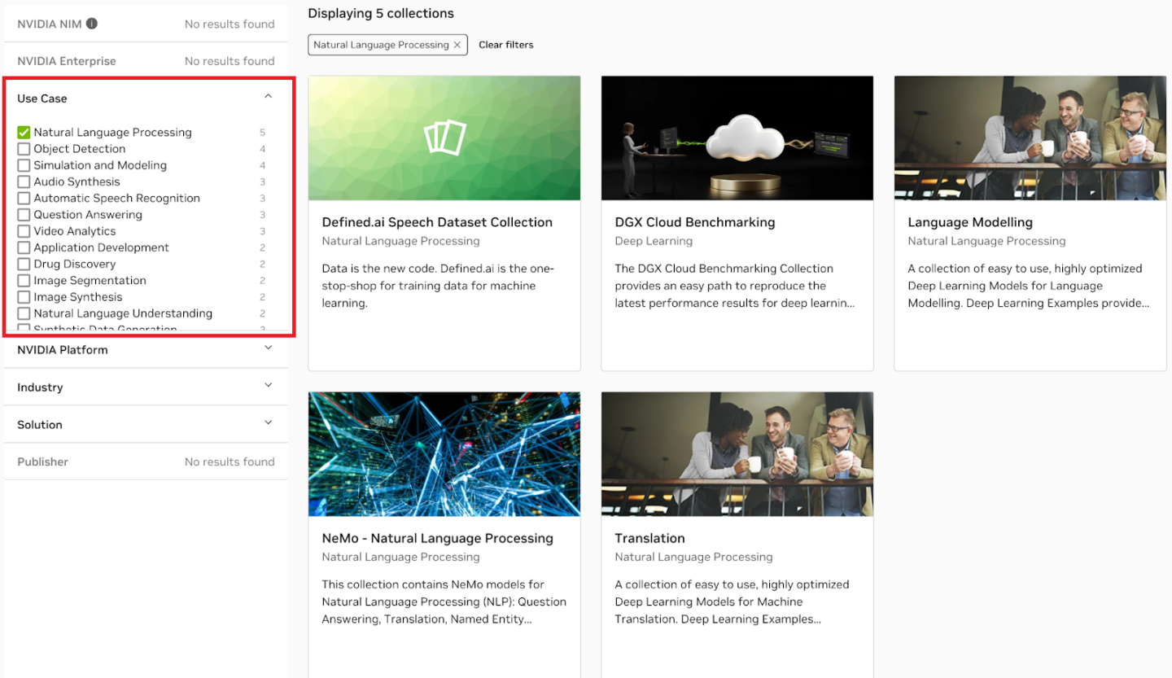Open Defined.ai Speech Dataset Collection title
The height and width of the screenshot is (678, 1172).
point(437,222)
